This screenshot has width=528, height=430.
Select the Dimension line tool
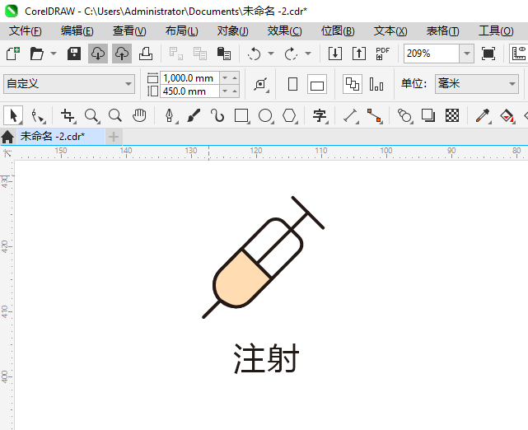(x=351, y=115)
